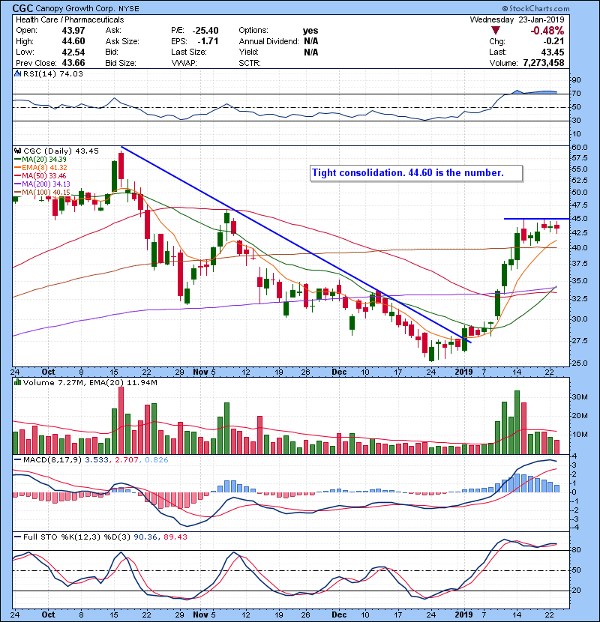This screenshot has height=622, width=600.
Task: Click the 'Volume 7.27M, EMA(20) 11.94M' label
Action: (x=90, y=382)
